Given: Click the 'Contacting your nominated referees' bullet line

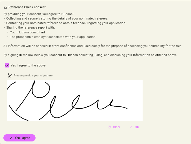Looking at the screenshot, I should 66,23.
